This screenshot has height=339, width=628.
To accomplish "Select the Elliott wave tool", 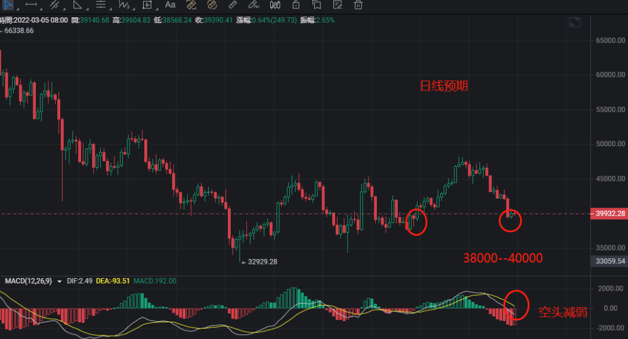I will [123, 5].
